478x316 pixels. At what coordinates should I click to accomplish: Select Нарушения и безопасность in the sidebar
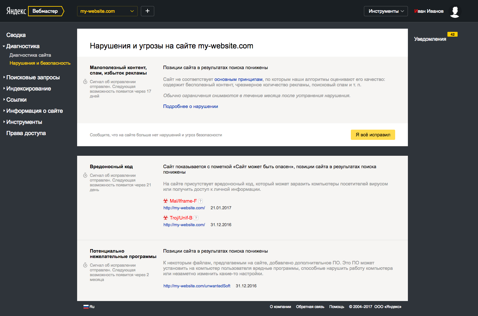pyautogui.click(x=40, y=63)
